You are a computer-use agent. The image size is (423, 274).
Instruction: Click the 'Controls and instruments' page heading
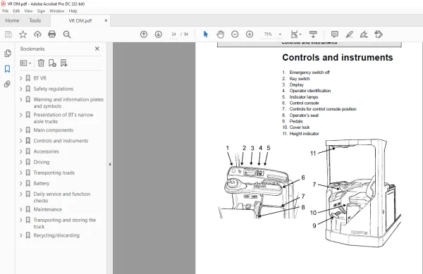(x=338, y=57)
